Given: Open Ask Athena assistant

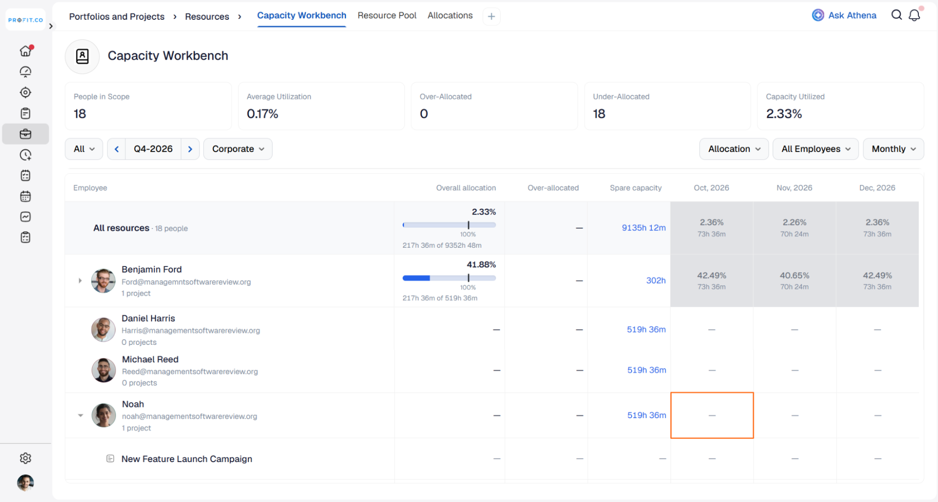Looking at the screenshot, I should [x=844, y=15].
